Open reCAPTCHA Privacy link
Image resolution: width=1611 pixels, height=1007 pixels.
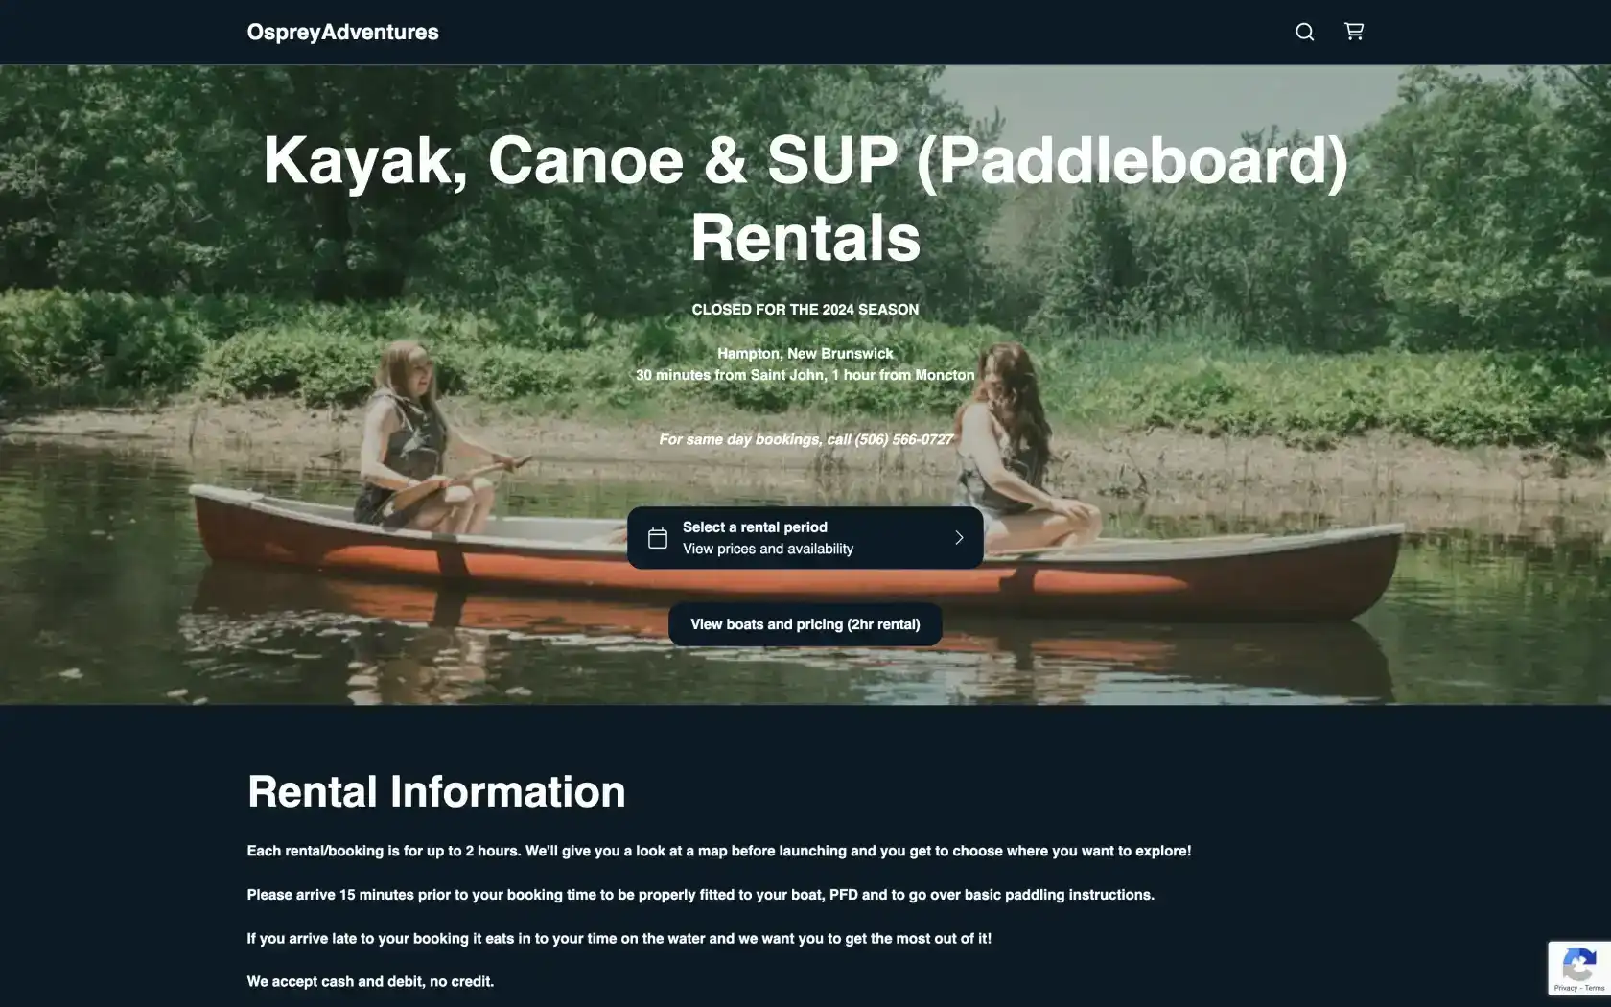(x=1566, y=988)
